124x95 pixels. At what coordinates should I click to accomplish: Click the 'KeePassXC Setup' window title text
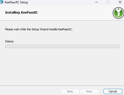coord(16,2)
